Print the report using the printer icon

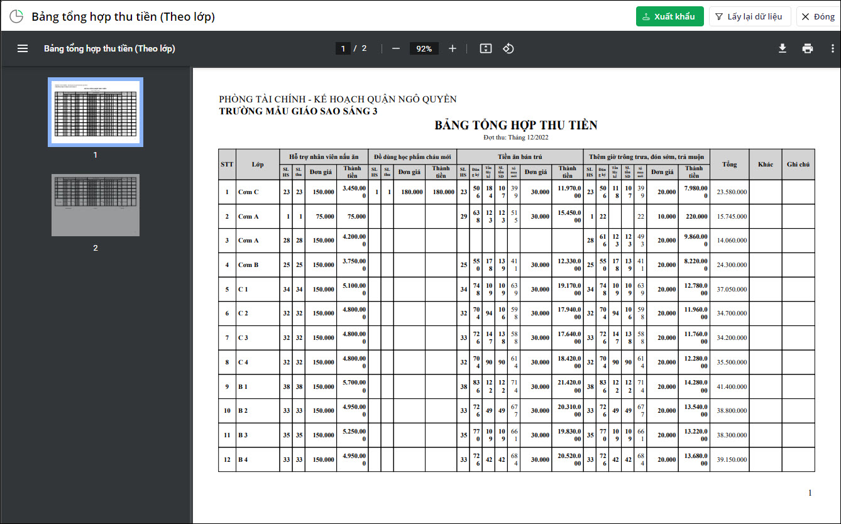pyautogui.click(x=808, y=48)
